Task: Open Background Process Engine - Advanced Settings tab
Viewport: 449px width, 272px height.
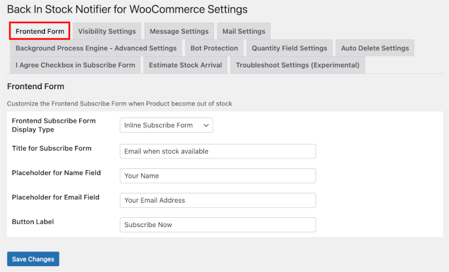Action: (96, 48)
